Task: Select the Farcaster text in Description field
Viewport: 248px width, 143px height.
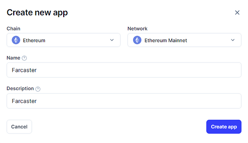Action: click(x=24, y=101)
